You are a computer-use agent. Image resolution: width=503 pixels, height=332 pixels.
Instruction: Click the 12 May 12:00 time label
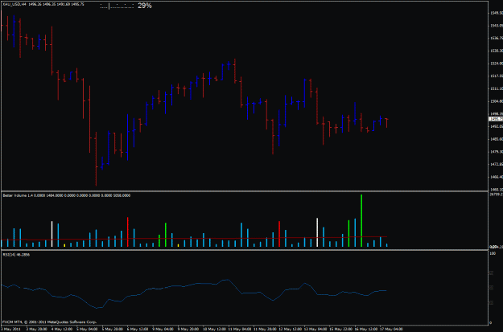pyautogui.click(x=291, y=329)
